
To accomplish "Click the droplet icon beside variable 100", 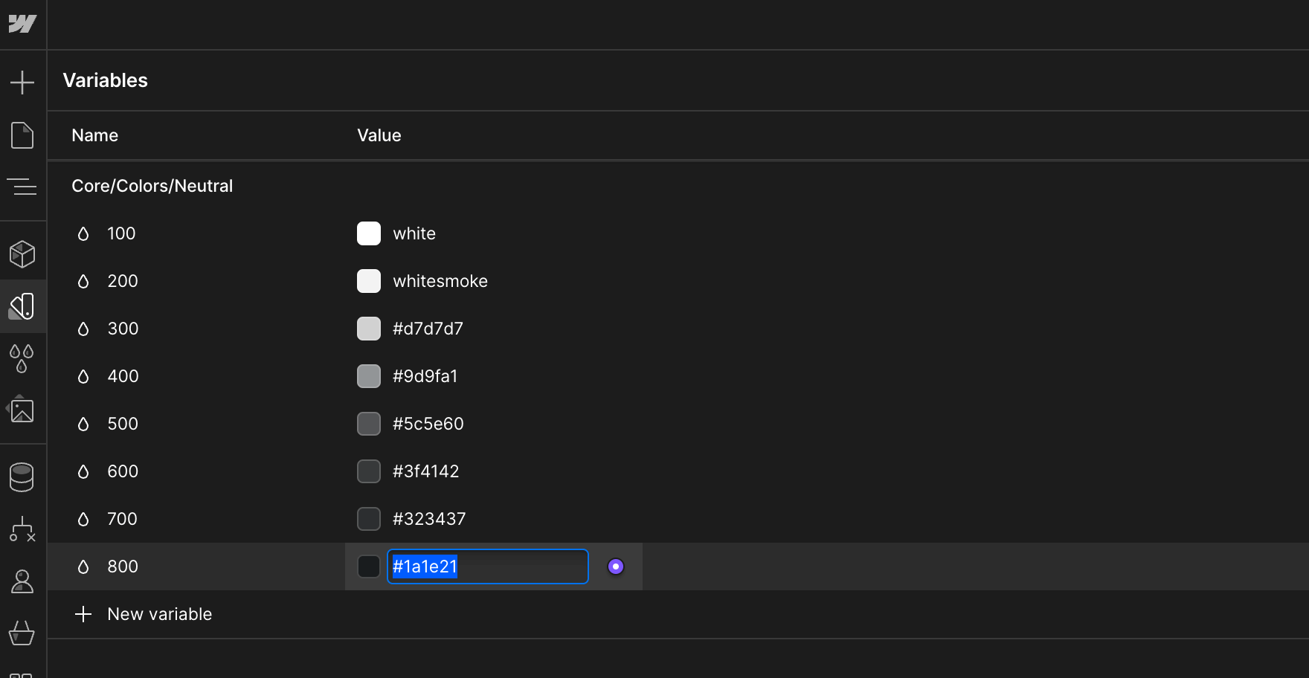I will point(83,233).
